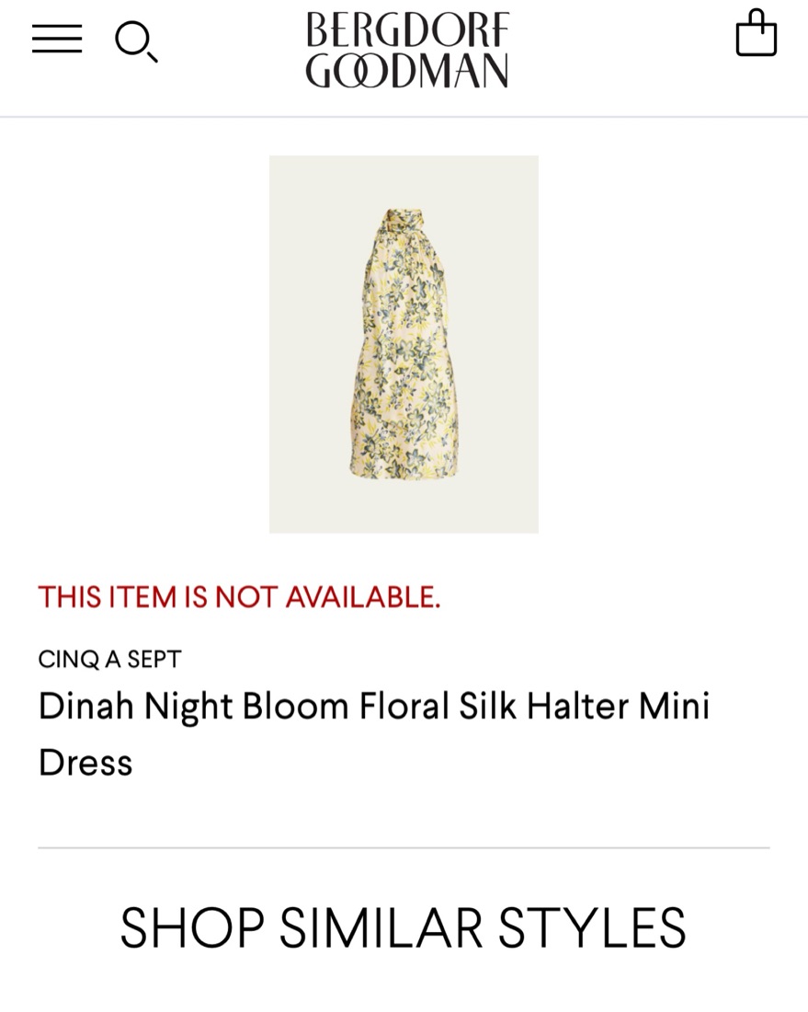
Task: Return home via the Bergdorf Goodman wordmark
Action: (406, 50)
